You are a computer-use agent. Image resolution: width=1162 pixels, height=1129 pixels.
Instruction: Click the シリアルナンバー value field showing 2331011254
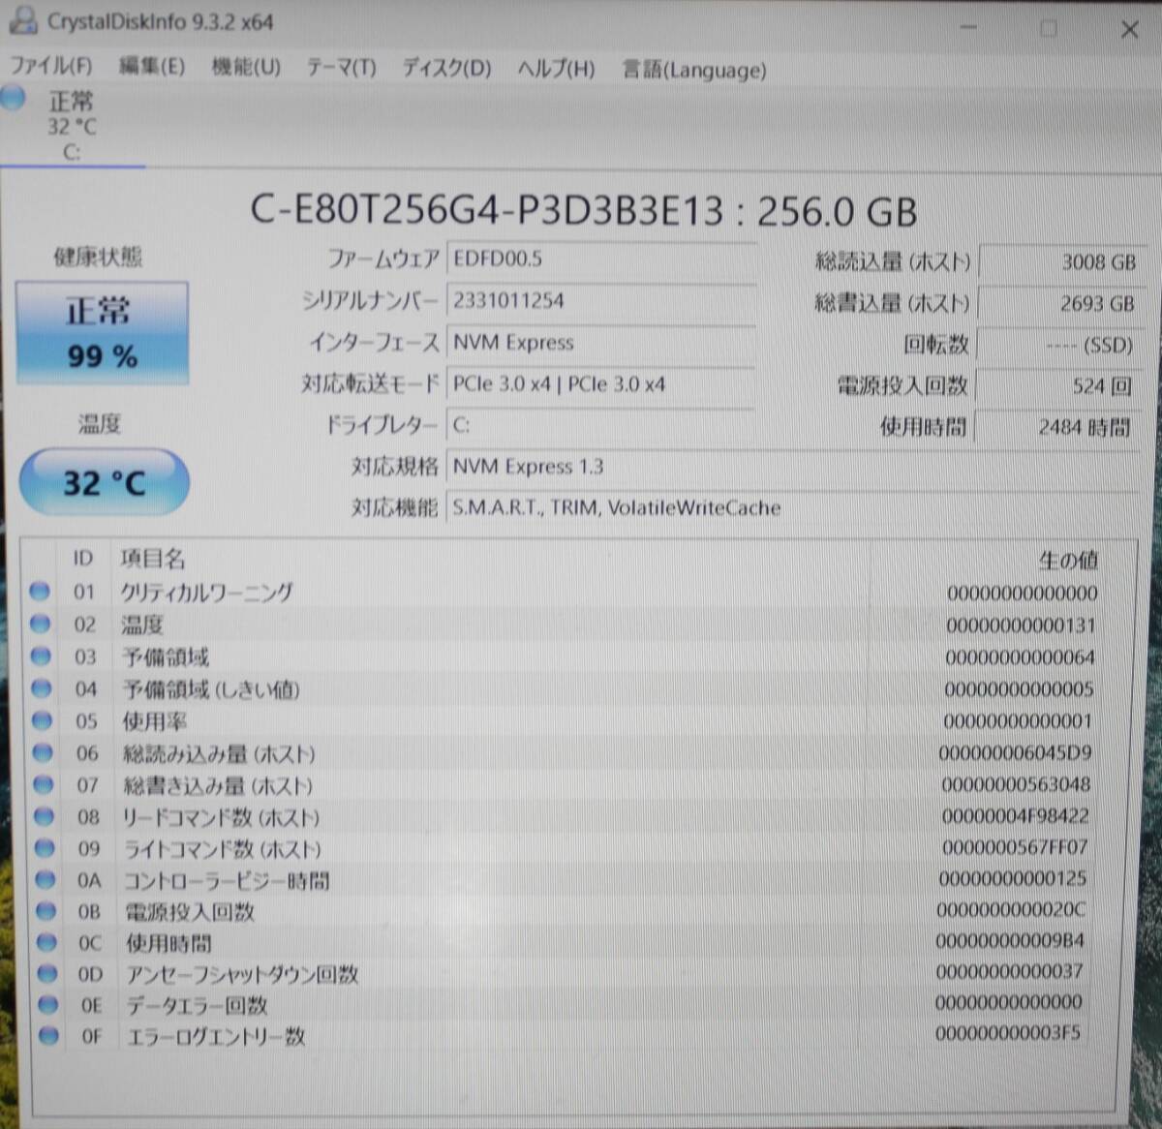600,300
